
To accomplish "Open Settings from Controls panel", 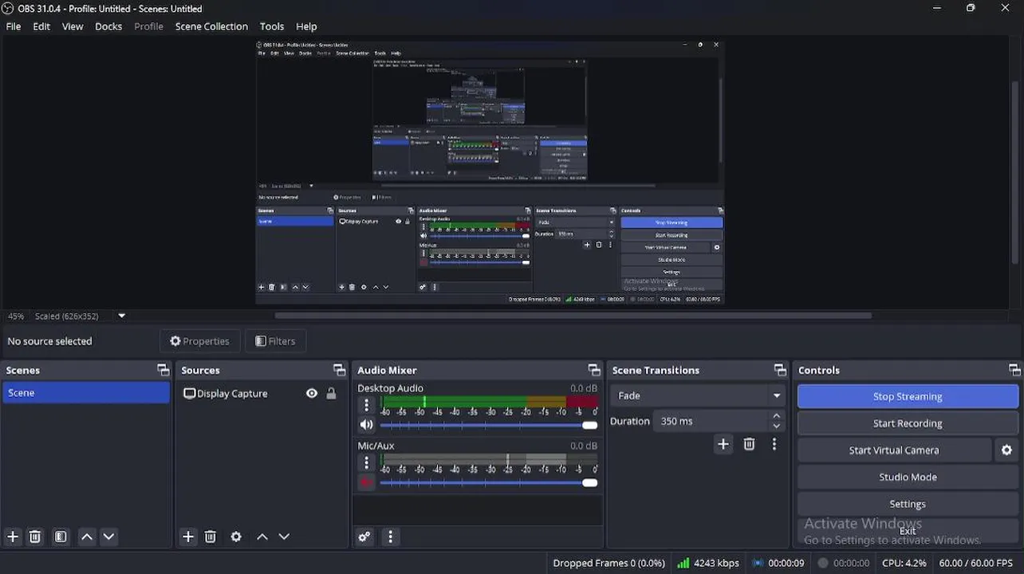I will pos(908,504).
